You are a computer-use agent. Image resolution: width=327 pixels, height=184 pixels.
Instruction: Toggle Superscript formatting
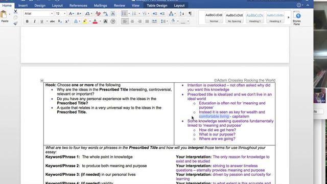tap(67, 21)
